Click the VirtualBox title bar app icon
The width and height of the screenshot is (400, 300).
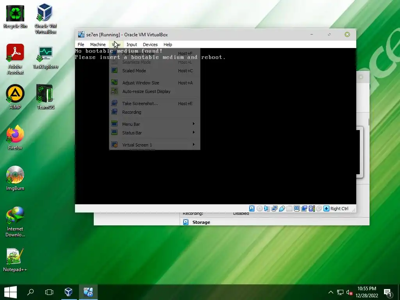coord(81,34)
